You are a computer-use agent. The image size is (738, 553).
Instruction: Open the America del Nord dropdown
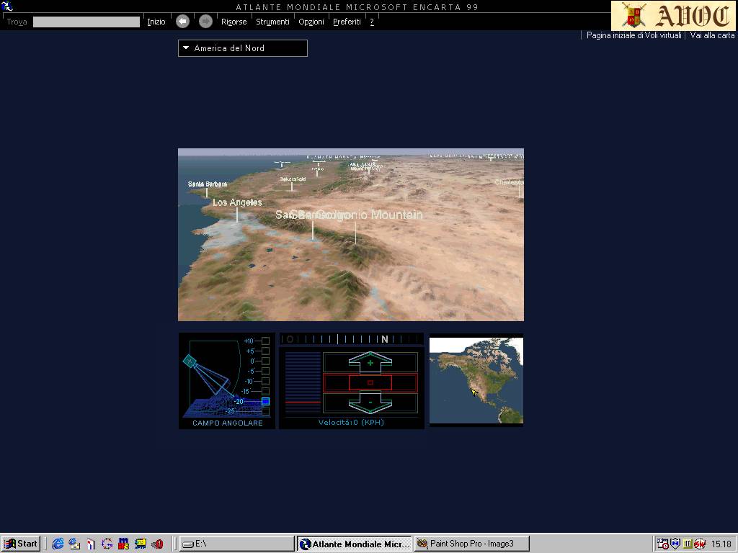[x=243, y=48]
